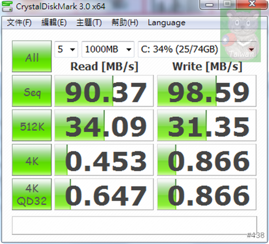269x244 pixels.
Task: Start the 512K benchmark test
Action: pyautogui.click(x=32, y=125)
